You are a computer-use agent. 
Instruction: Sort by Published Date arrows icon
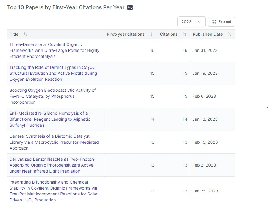coord(230,34)
